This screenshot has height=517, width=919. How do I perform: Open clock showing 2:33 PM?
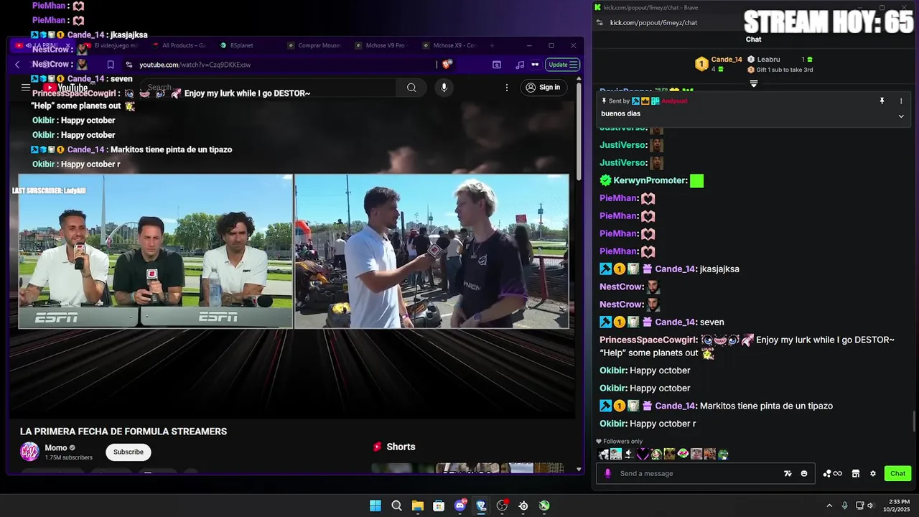[x=899, y=506]
